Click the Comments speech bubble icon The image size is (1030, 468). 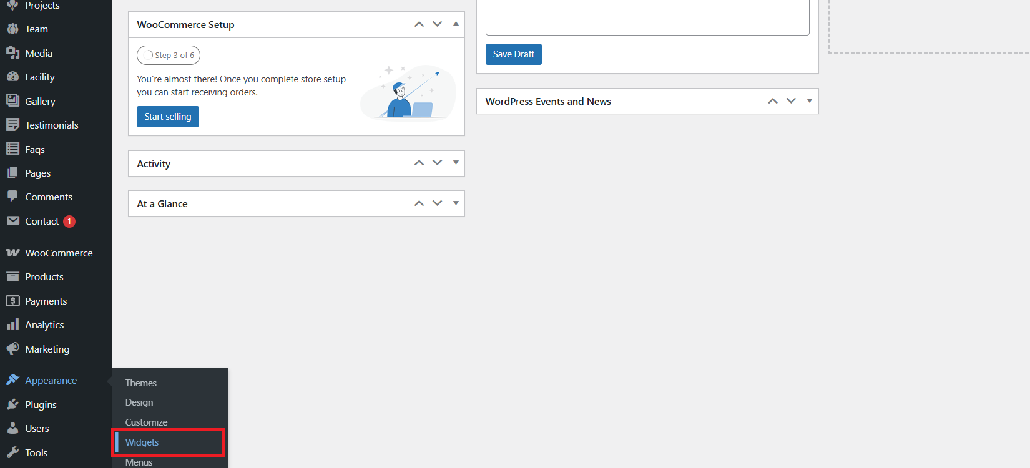click(x=12, y=197)
